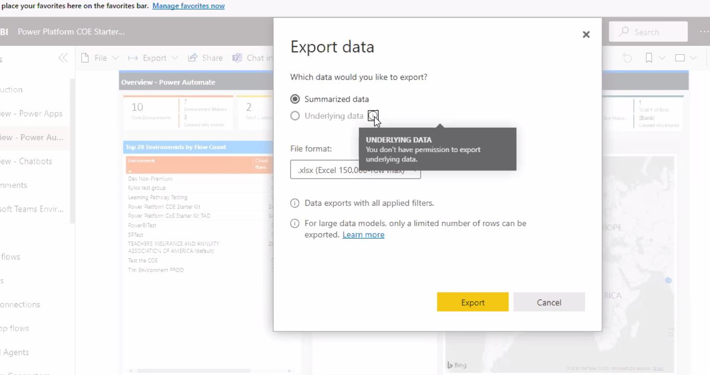Click the reset to default arrow icon
The width and height of the screenshot is (710, 375).
tap(627, 58)
